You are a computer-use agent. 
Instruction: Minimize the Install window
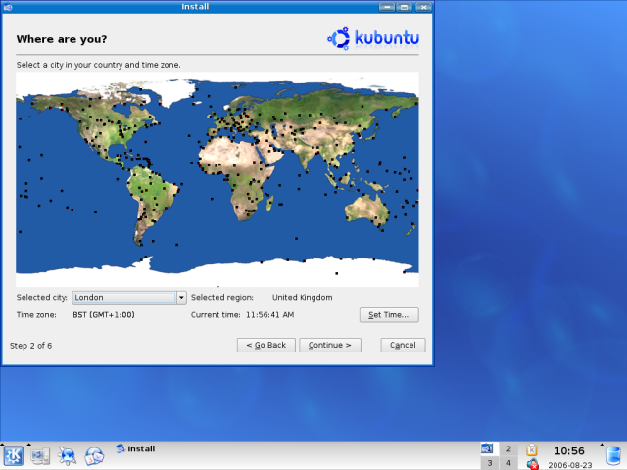pos(387,7)
